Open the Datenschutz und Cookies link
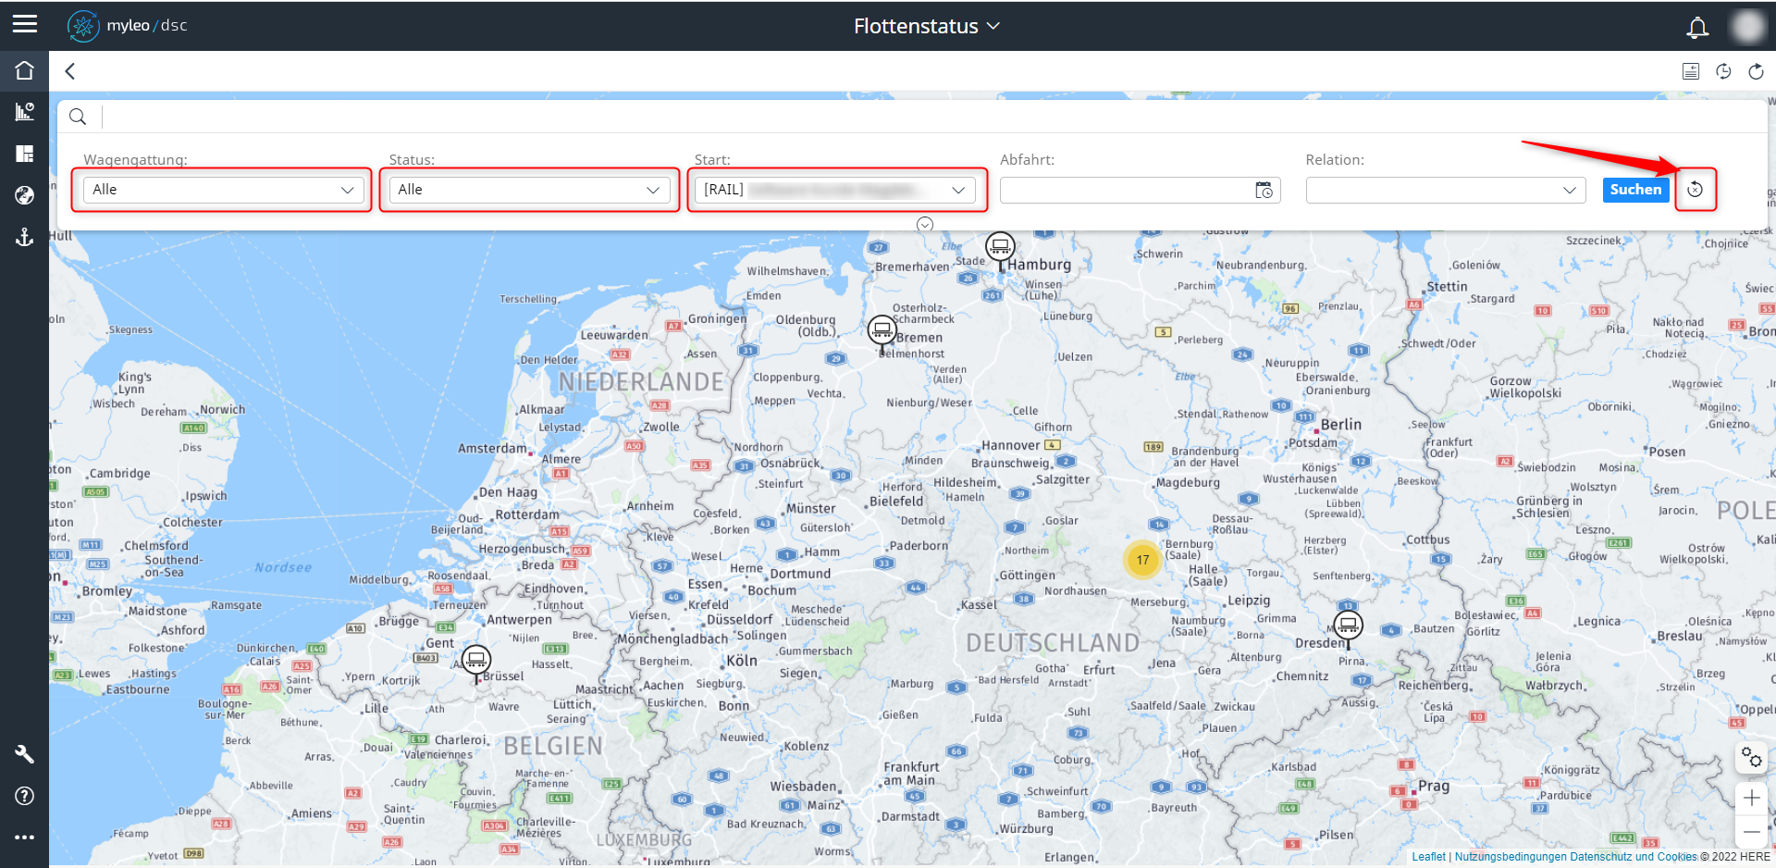This screenshot has width=1776, height=868. click(x=1634, y=857)
